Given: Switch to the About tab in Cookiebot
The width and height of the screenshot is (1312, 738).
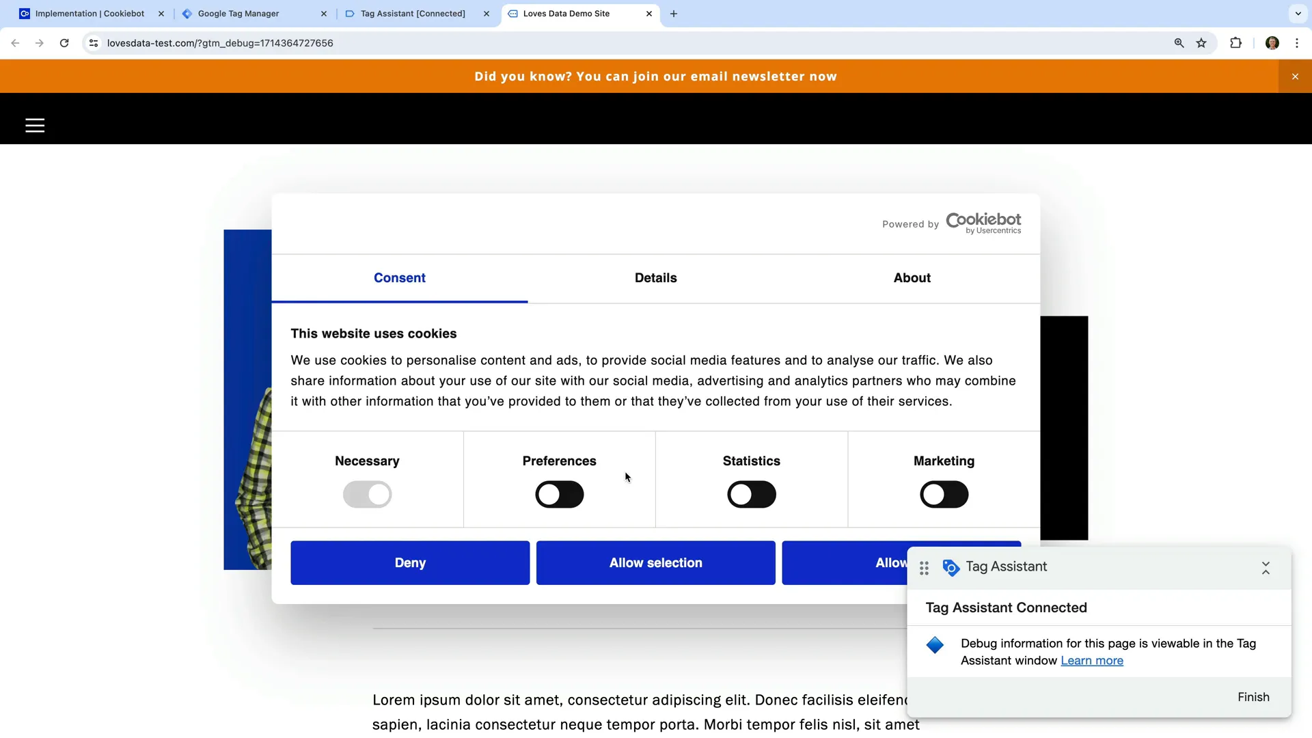Looking at the screenshot, I should pos(912,278).
